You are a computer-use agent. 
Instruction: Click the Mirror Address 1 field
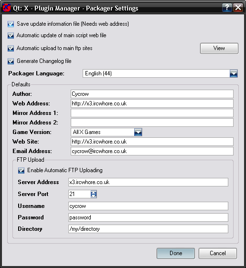152,113
